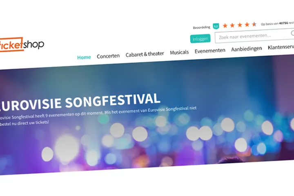Select the Musicals menu item
The image size is (294, 196).
[x=179, y=52]
